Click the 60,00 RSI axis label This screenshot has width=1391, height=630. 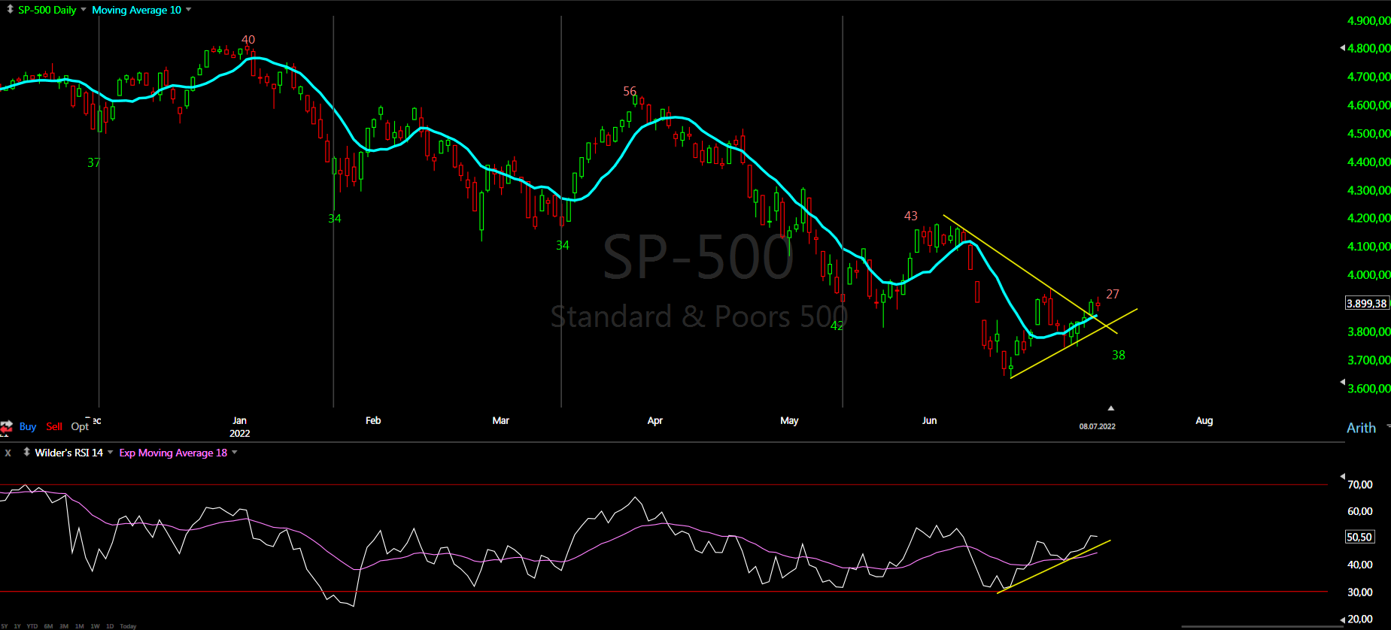point(1359,510)
